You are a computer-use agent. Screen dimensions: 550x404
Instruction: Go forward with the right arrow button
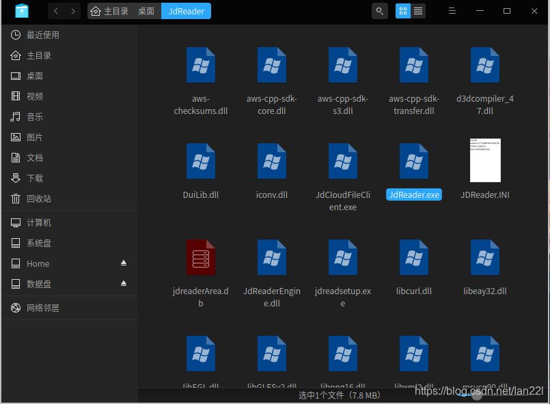(73, 11)
